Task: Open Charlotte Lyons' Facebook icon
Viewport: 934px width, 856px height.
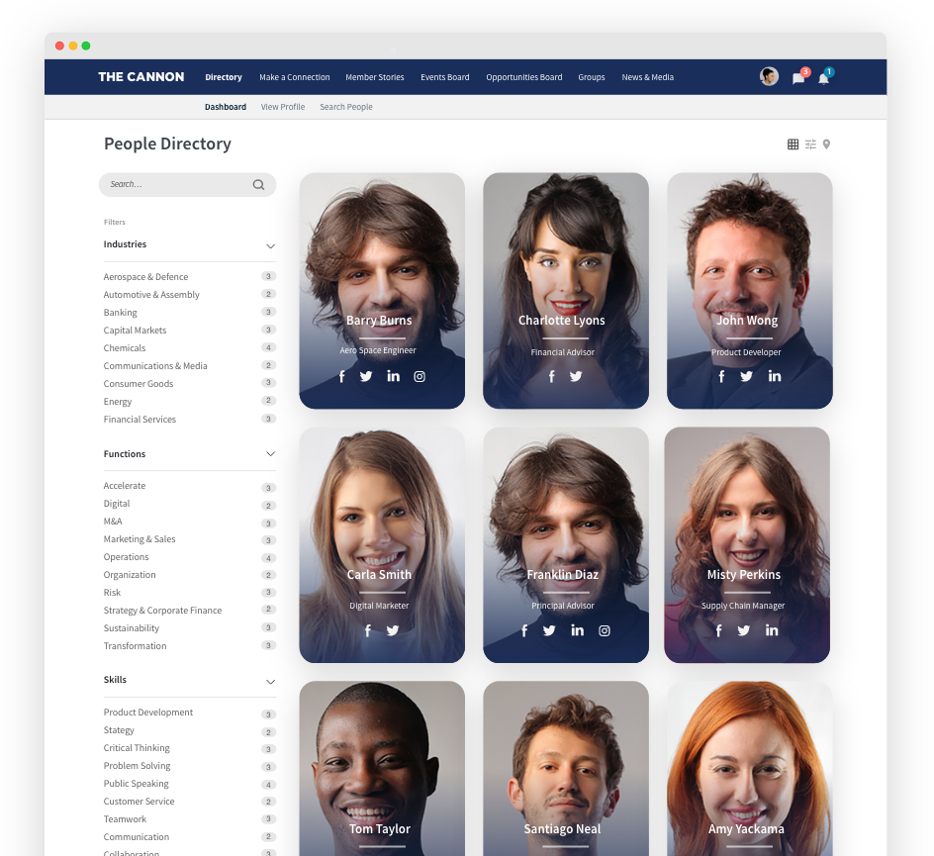Action: (x=551, y=376)
